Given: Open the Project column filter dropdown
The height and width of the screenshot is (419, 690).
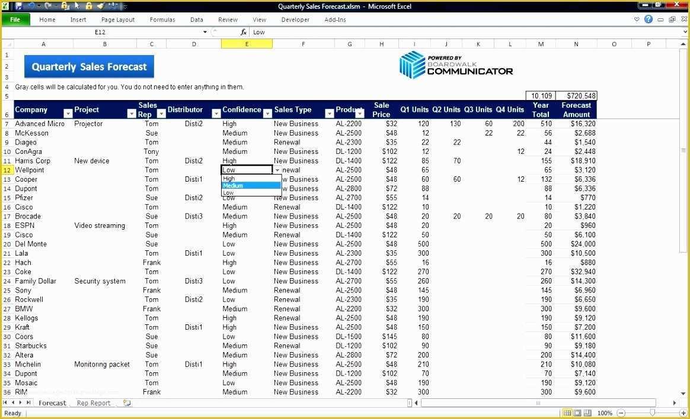Looking at the screenshot, I should click(131, 114).
